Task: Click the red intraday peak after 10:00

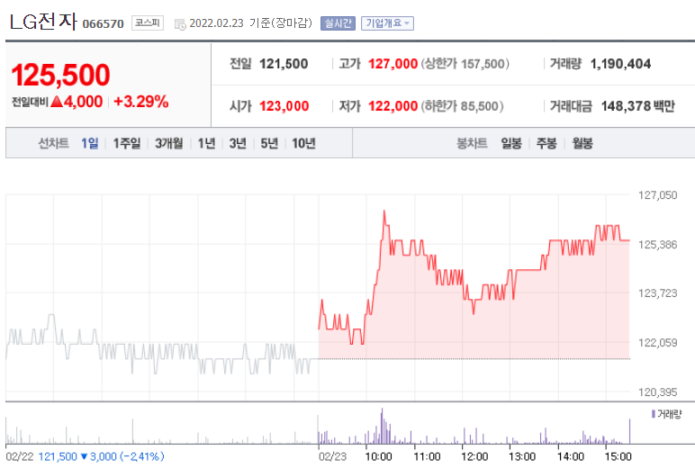Action: pyautogui.click(x=384, y=211)
